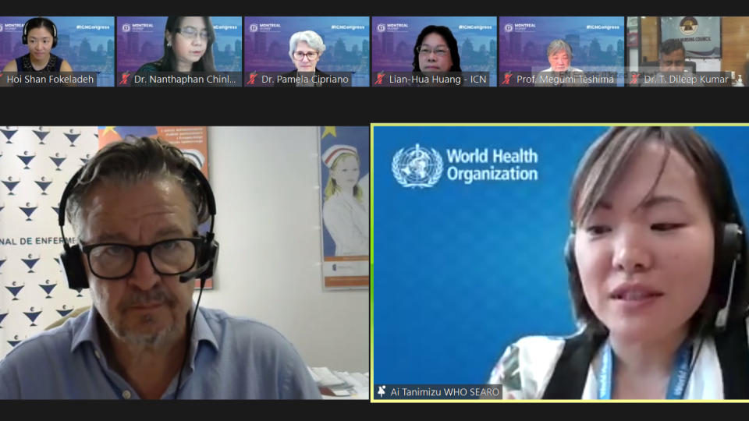Click the World Health Organization logo
749x421 pixels.
465,165
